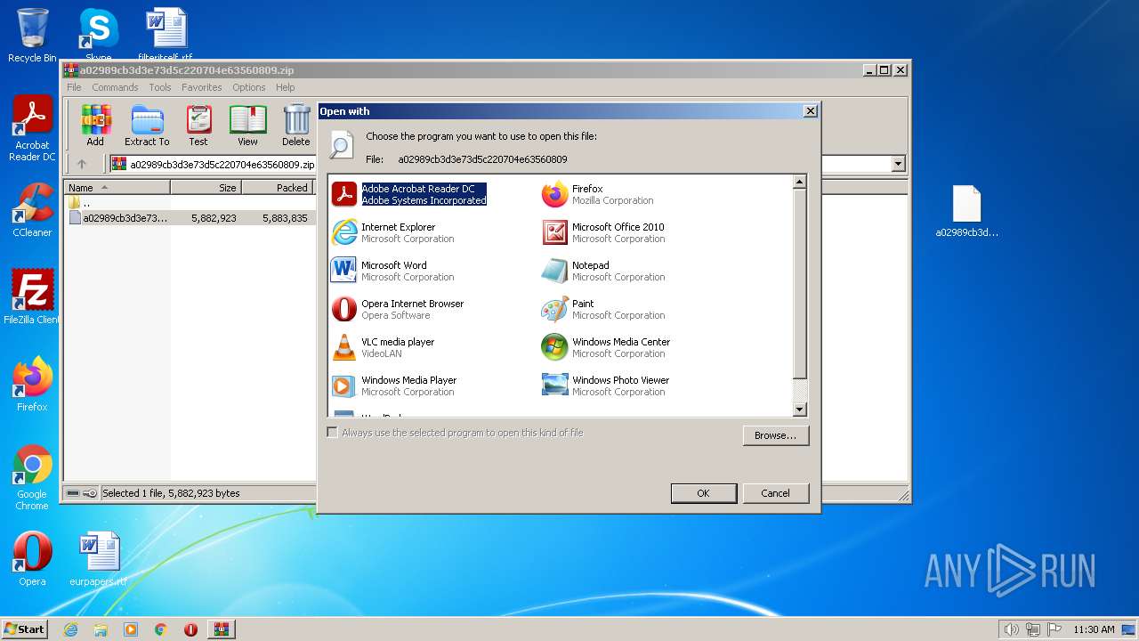
Task: Click the program list scrollbar up arrow
Action: tap(799, 182)
